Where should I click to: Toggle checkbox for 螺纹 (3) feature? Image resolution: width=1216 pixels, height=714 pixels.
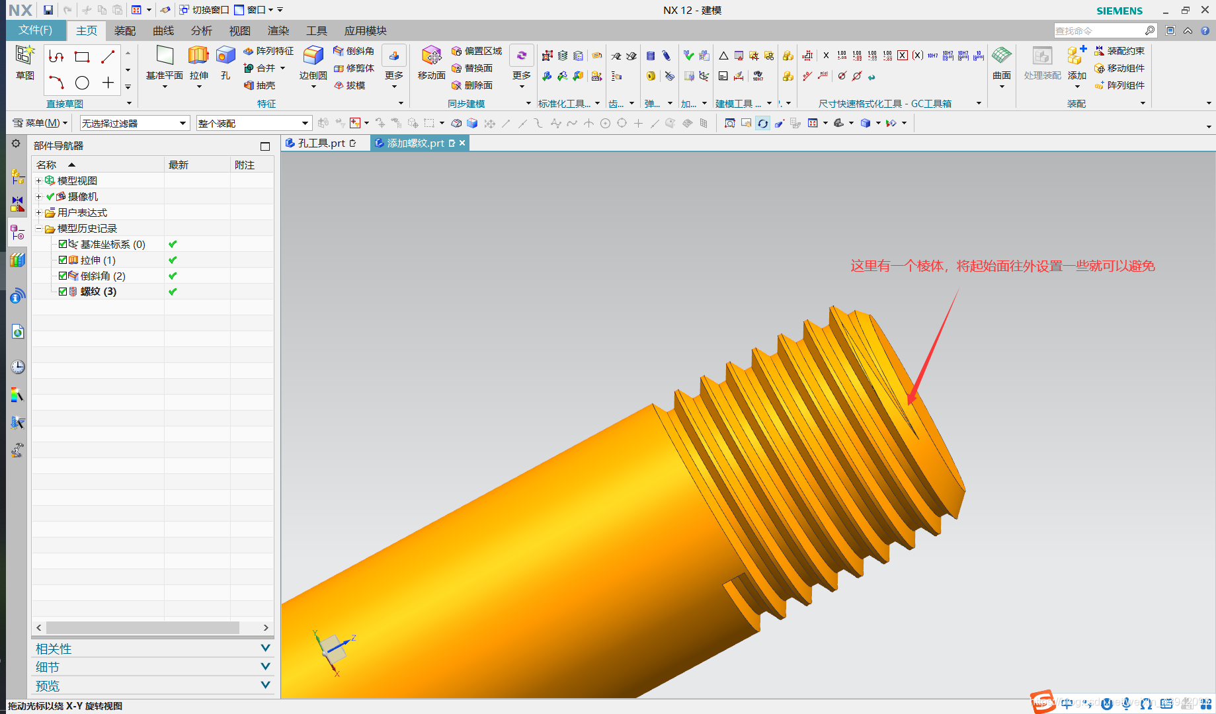(x=63, y=292)
